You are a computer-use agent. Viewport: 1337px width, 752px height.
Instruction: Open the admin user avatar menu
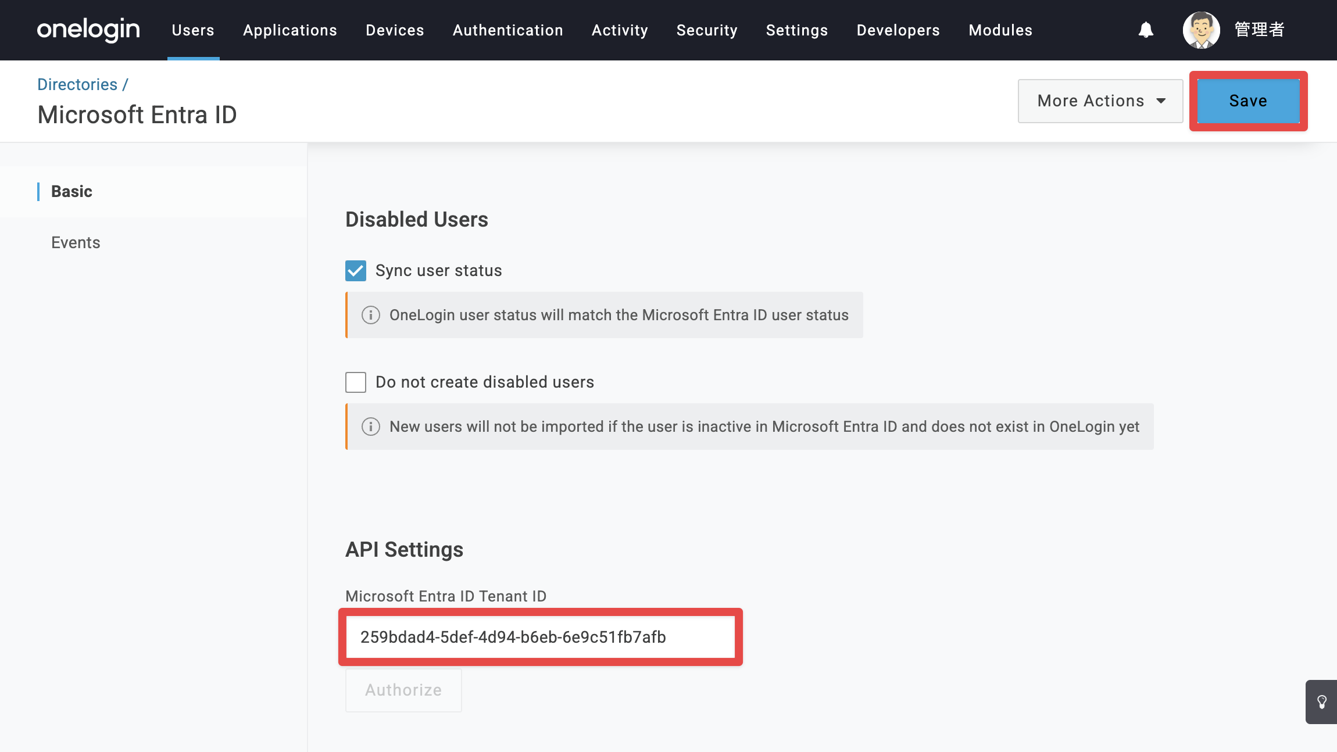click(x=1201, y=30)
